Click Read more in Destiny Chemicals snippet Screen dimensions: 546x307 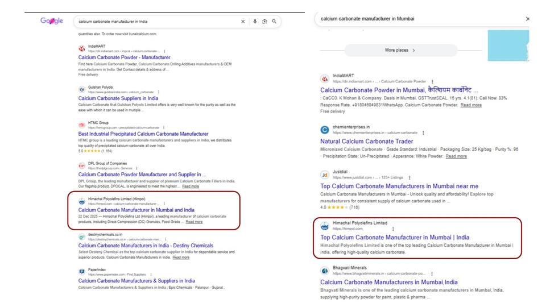(181, 258)
